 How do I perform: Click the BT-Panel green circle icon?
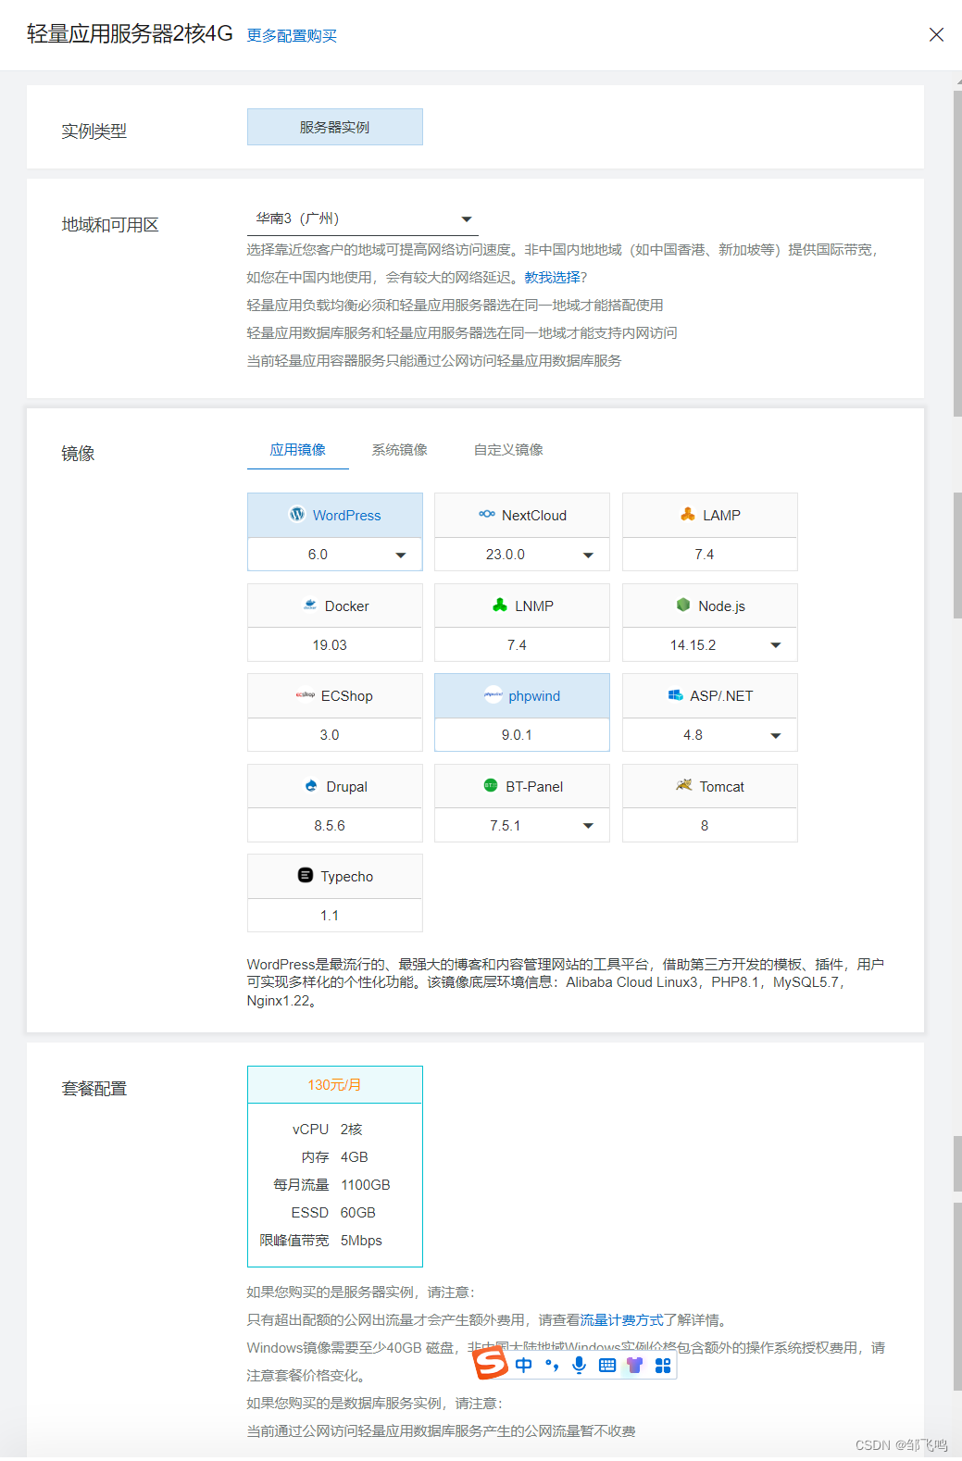(x=491, y=786)
